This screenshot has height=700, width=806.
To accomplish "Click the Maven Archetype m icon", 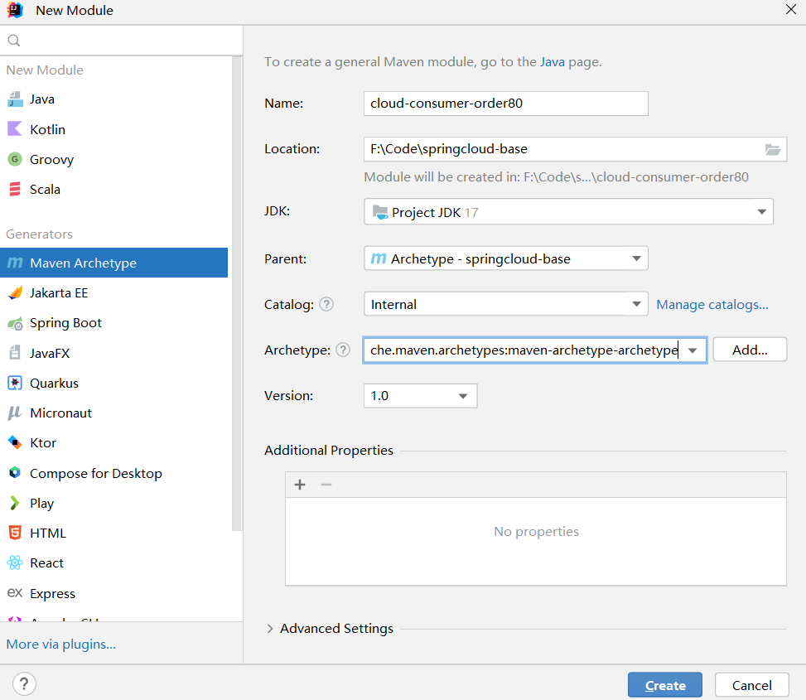I will point(15,263).
